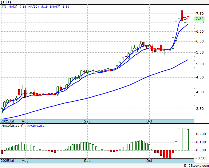Viewport: 209px width, 168px height.
Task: Click the Aug label on price chart axis
Action: [25, 121]
